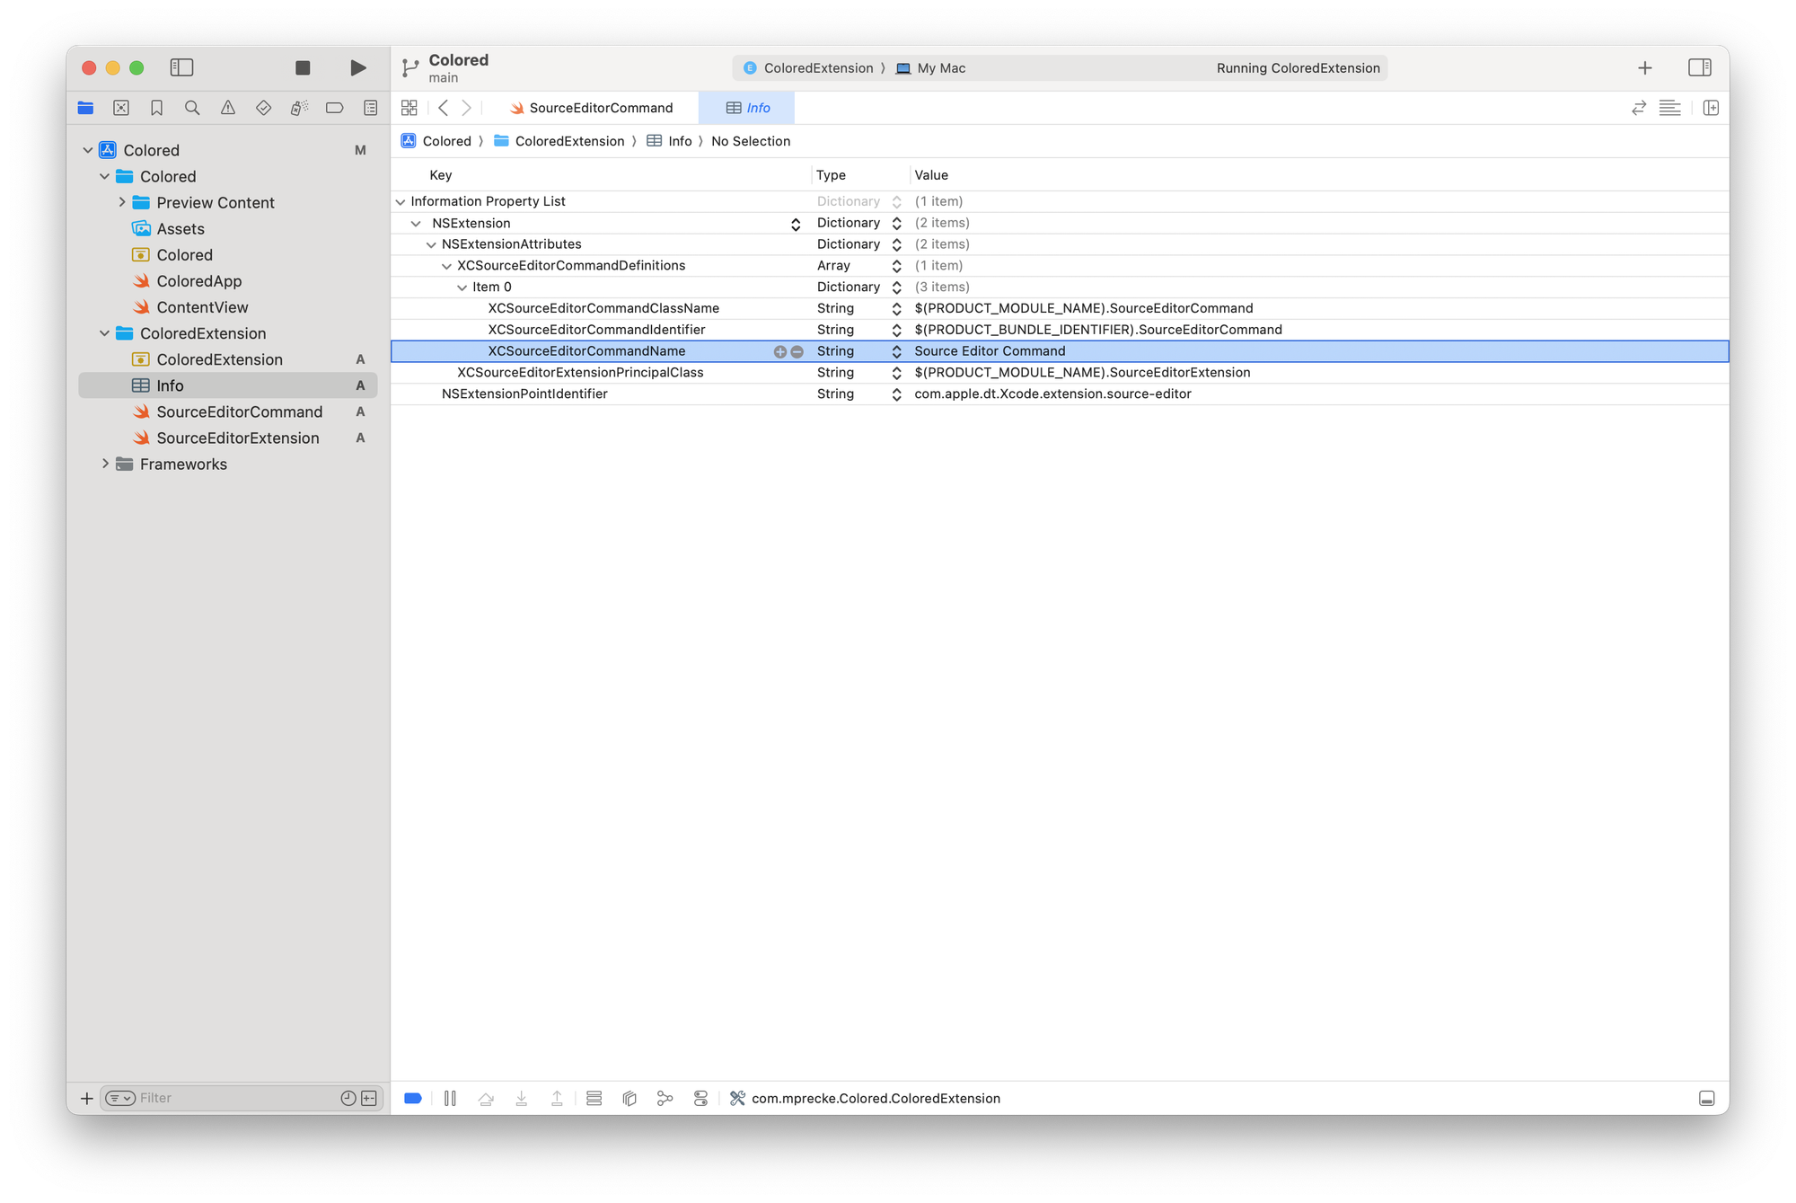Add a new editor pane on right
Image resolution: width=1796 pixels, height=1203 pixels.
pos(1711,108)
